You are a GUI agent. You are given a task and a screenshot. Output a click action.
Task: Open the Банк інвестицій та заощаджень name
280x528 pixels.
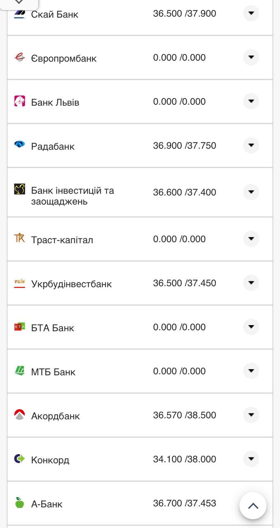(x=72, y=196)
